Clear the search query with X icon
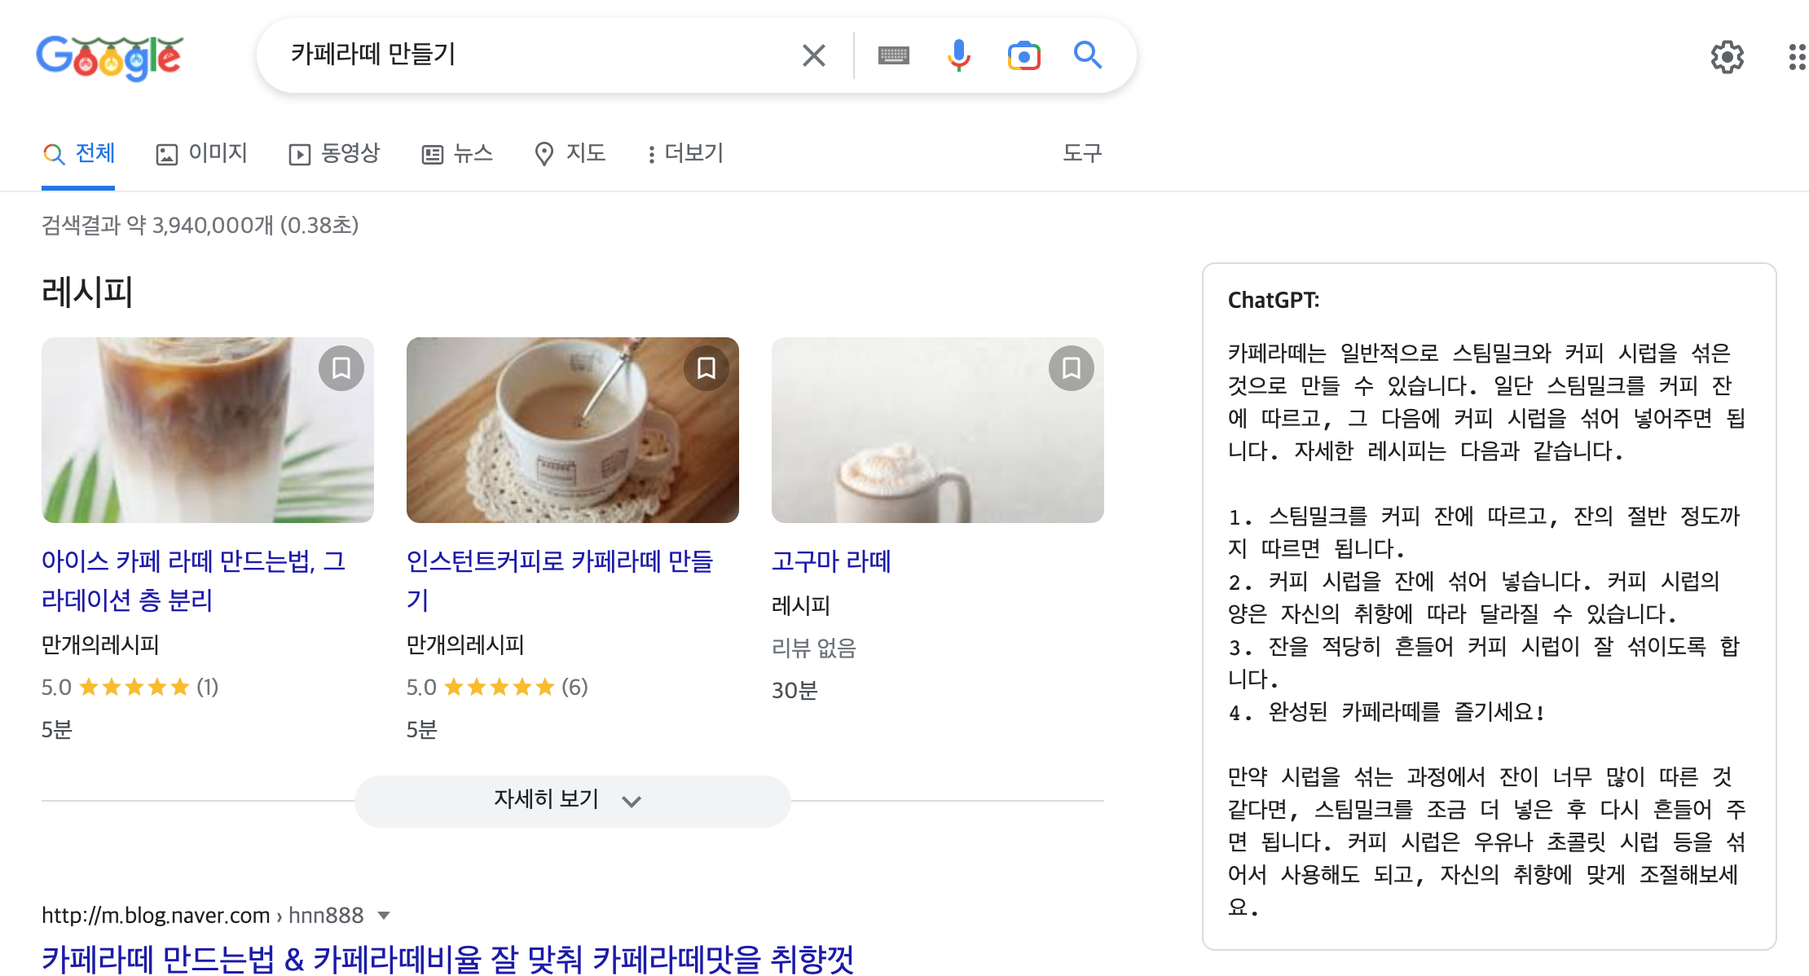Image resolution: width=1809 pixels, height=976 pixels. pos(813,55)
